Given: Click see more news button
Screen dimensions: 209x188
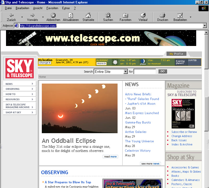Looking at the screenshot, I should click(150, 164).
